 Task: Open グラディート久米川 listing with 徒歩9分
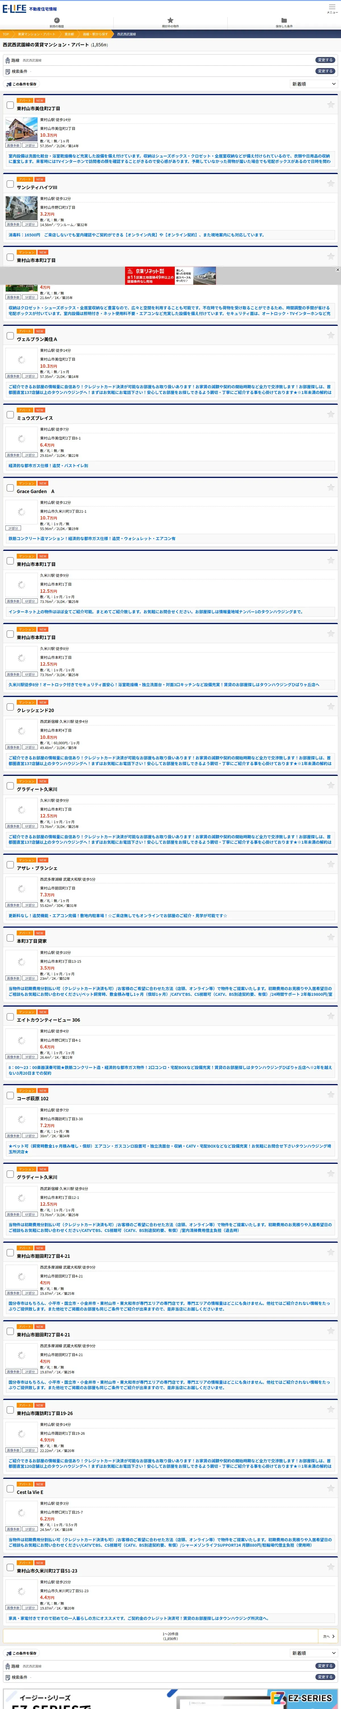37,790
